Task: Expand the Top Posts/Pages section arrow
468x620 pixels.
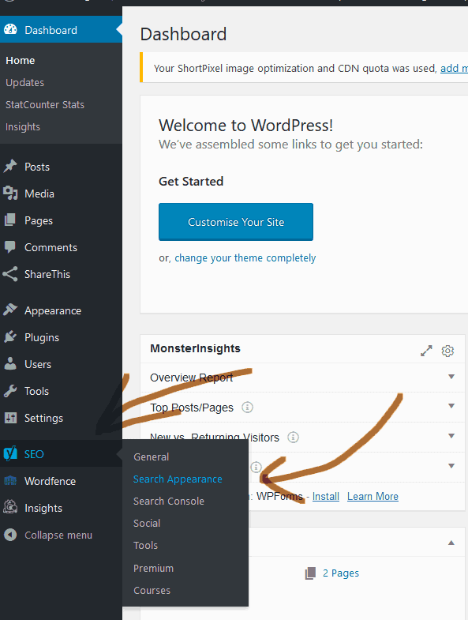Action: pos(451,406)
